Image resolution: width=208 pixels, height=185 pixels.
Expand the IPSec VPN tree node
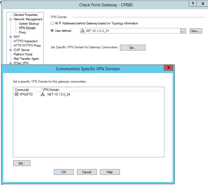coord(10,63)
